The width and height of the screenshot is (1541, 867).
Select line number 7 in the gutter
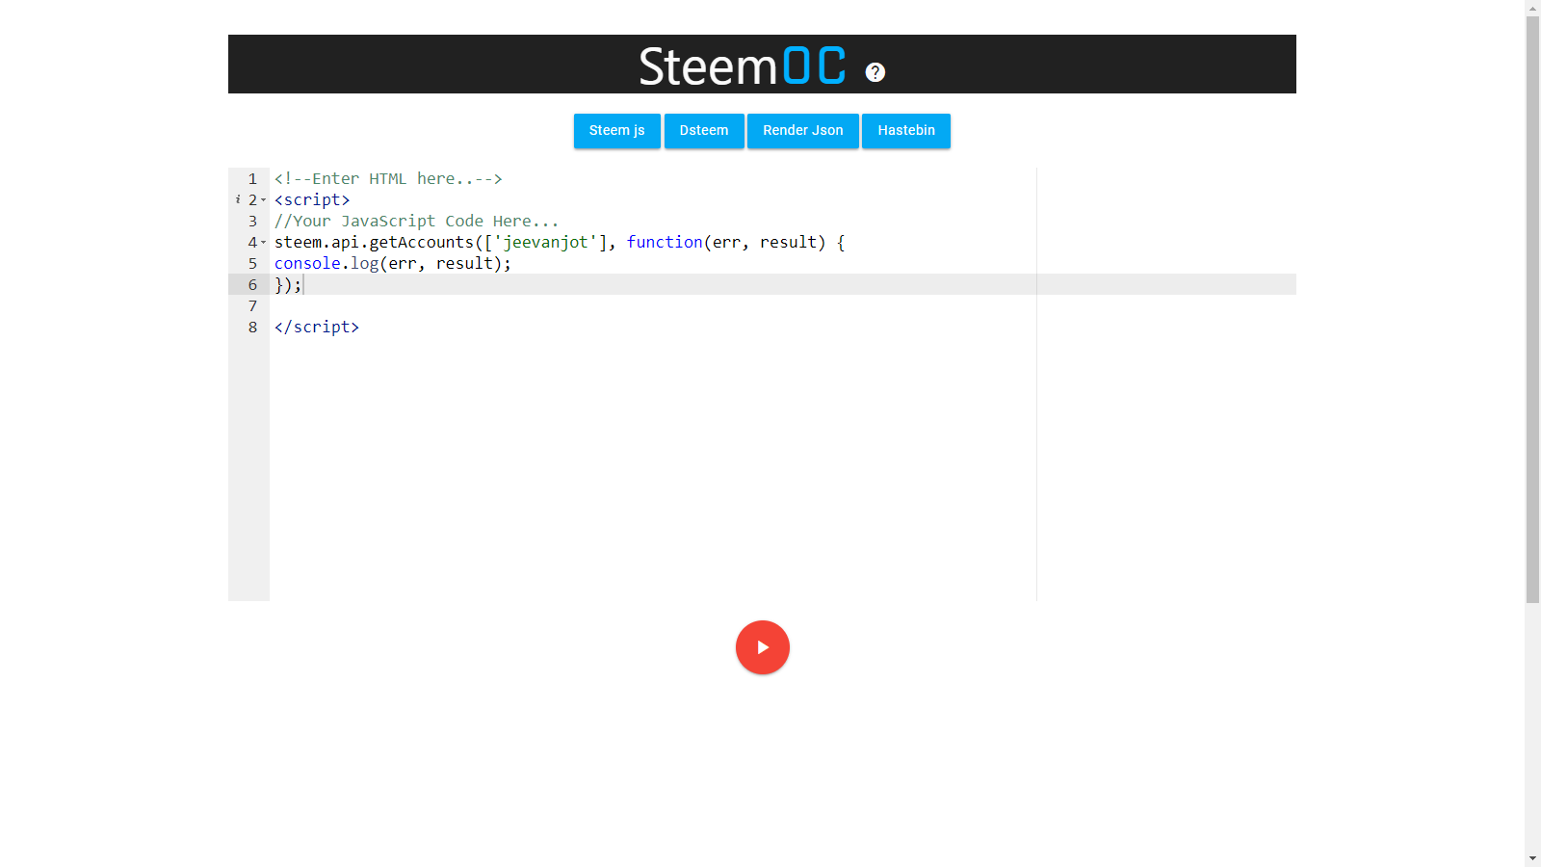point(252,306)
